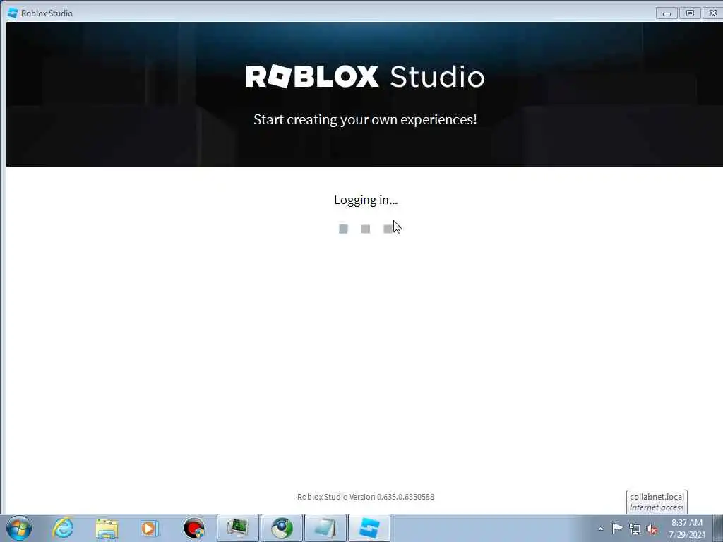This screenshot has width=723, height=542.
Task: Open Windows Media Player from the taskbar
Action: coord(150,528)
